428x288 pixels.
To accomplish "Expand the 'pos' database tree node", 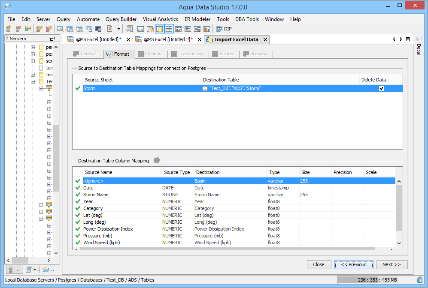I will click(33, 54).
